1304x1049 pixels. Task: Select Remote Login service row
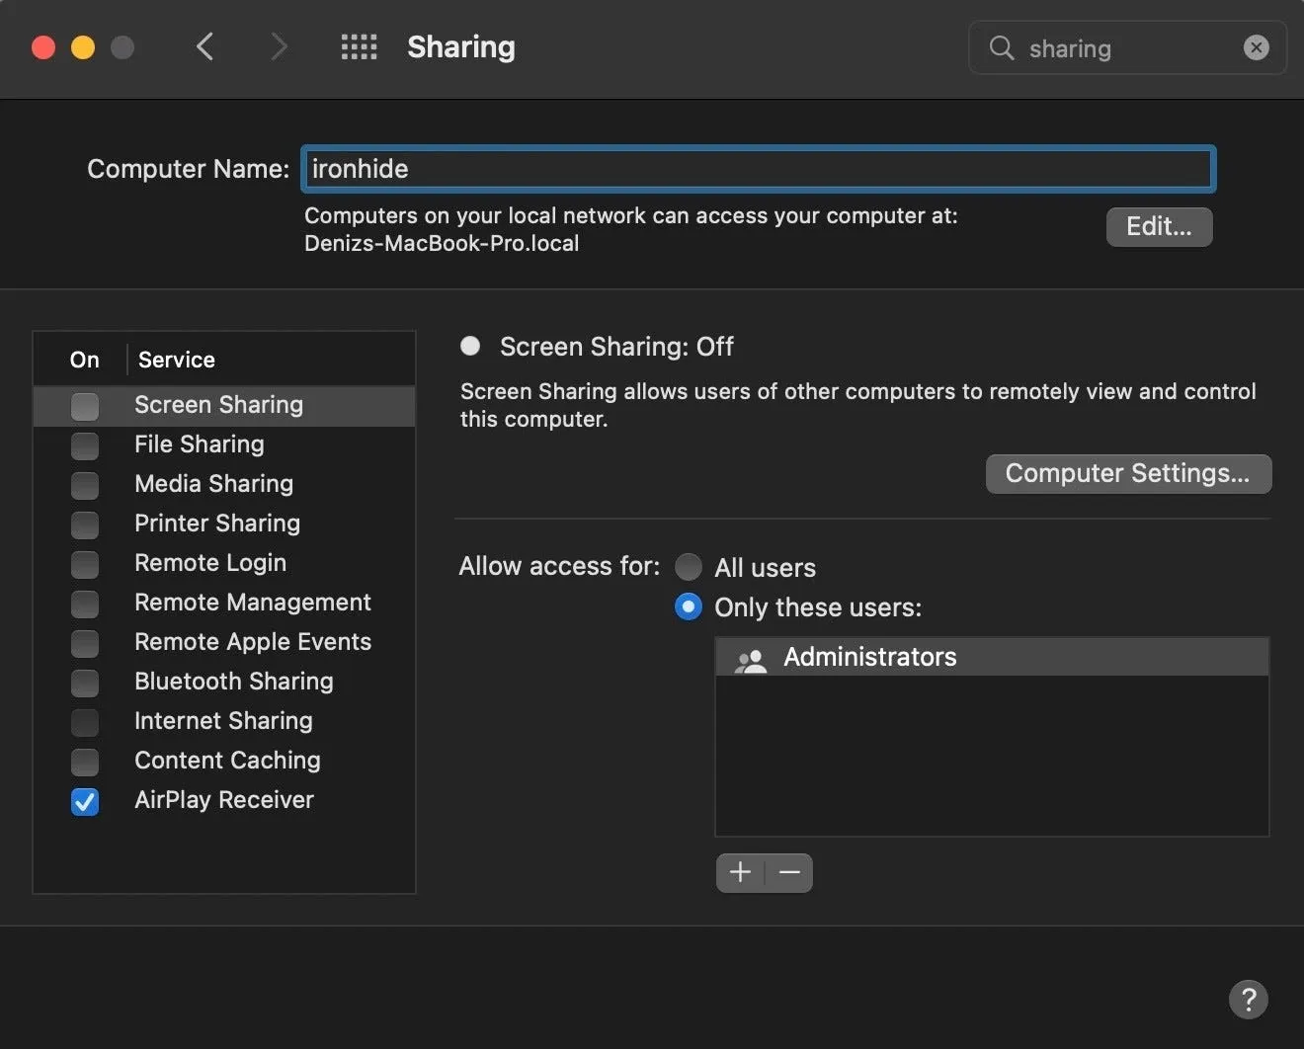click(224, 564)
